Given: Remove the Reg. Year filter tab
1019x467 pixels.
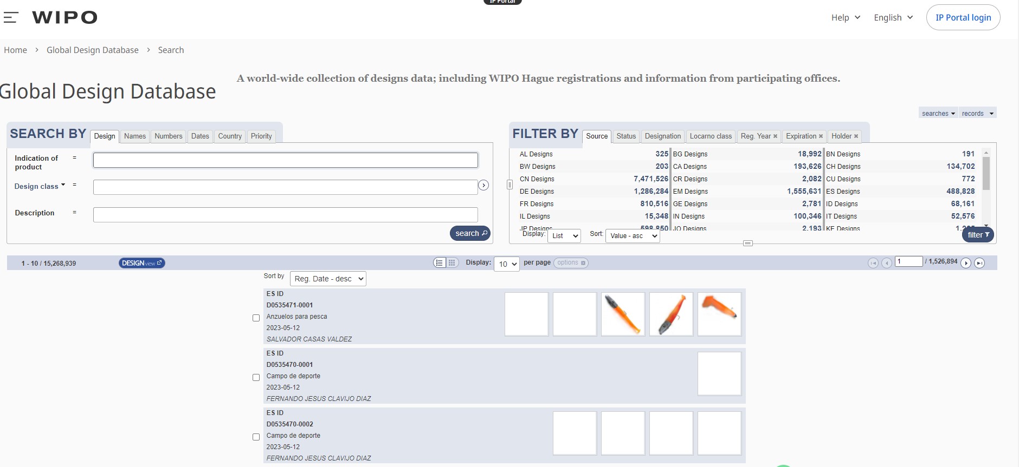Looking at the screenshot, I should coord(775,136).
